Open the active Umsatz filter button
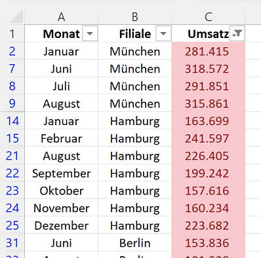Screen dimensions: 261x258 coord(237,33)
